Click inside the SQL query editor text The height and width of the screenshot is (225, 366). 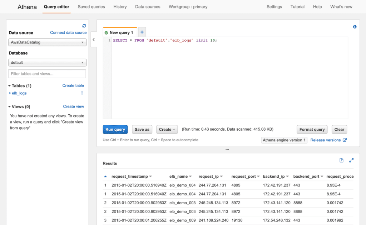coord(165,40)
